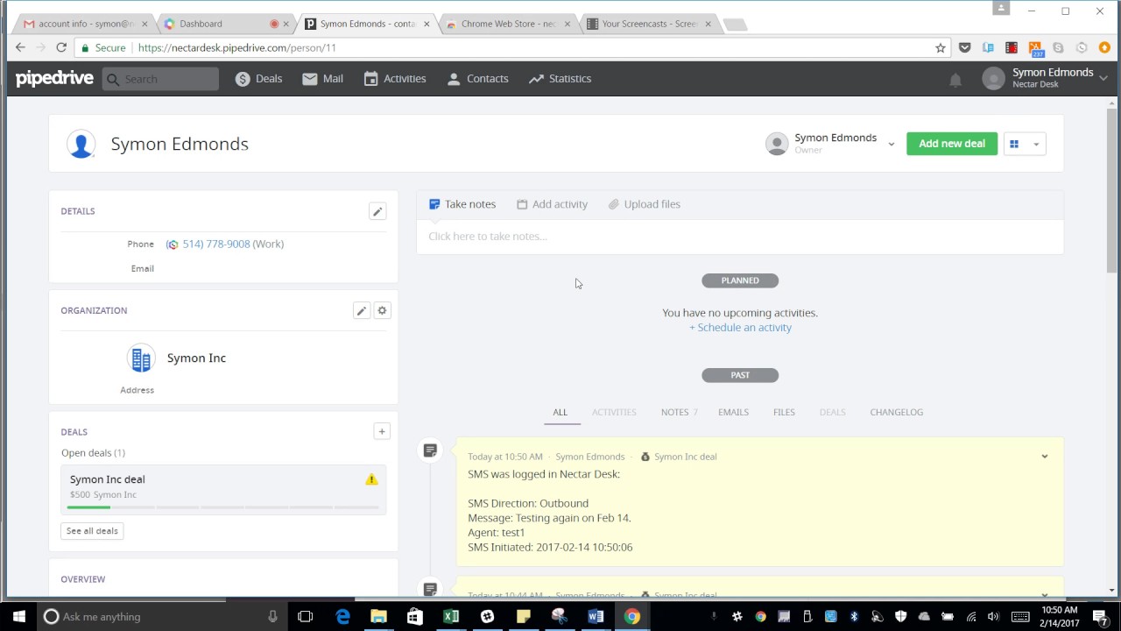
Task: Click See all deals button
Action: (x=92, y=531)
